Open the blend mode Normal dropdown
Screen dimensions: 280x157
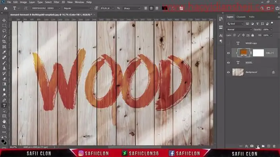[x=239, y=30]
